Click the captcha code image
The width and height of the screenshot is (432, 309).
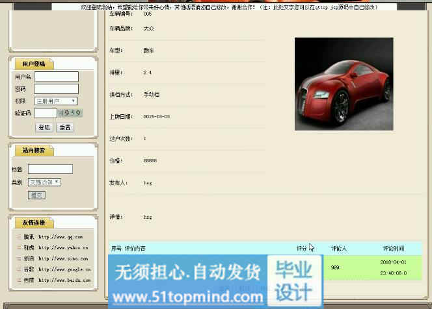(x=70, y=113)
